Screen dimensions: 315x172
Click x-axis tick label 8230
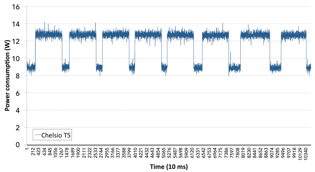coord(249,153)
